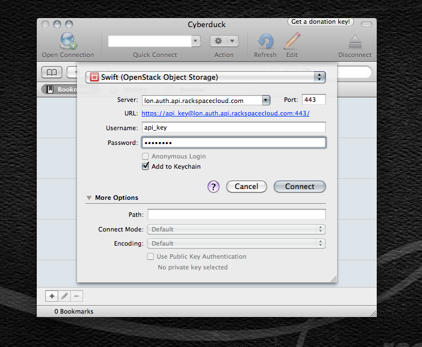Click the toolbar toggle pill button
This screenshot has height=347, width=422.
pyautogui.click(x=367, y=24)
